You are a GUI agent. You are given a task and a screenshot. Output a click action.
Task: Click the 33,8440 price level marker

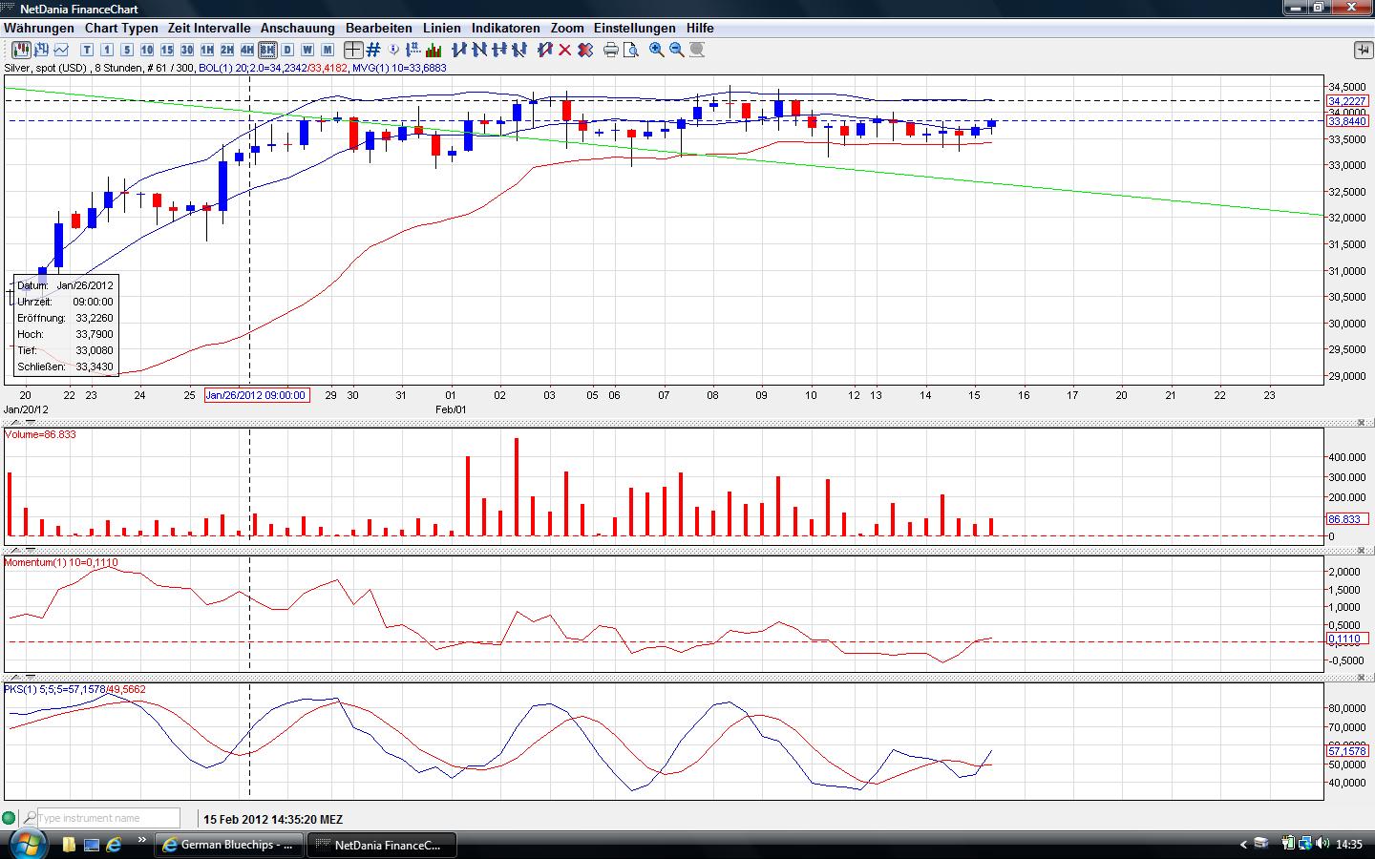(1346, 121)
